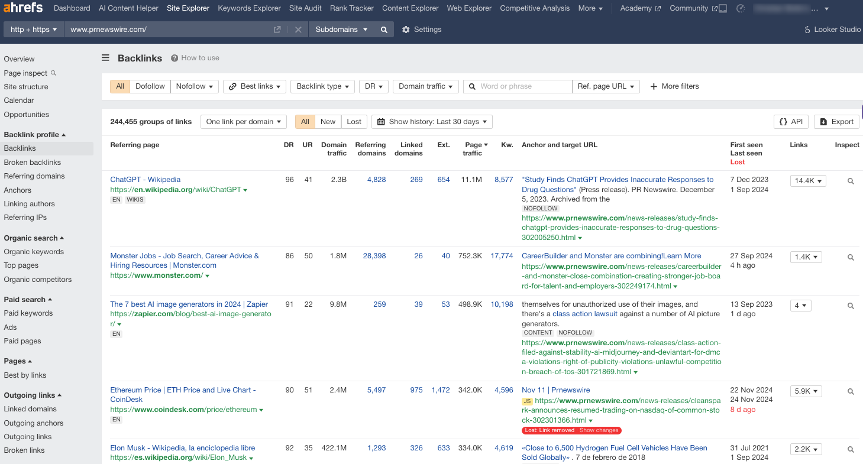Clear the URL field with the X icon
This screenshot has width=863, height=464.
click(298, 30)
